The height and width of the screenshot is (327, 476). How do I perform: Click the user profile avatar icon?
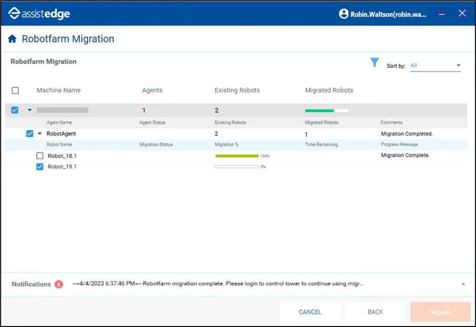[x=343, y=14]
